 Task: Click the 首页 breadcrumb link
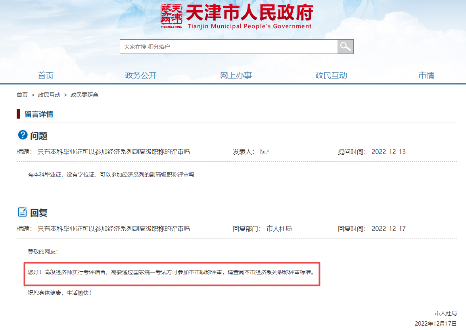tap(22, 95)
